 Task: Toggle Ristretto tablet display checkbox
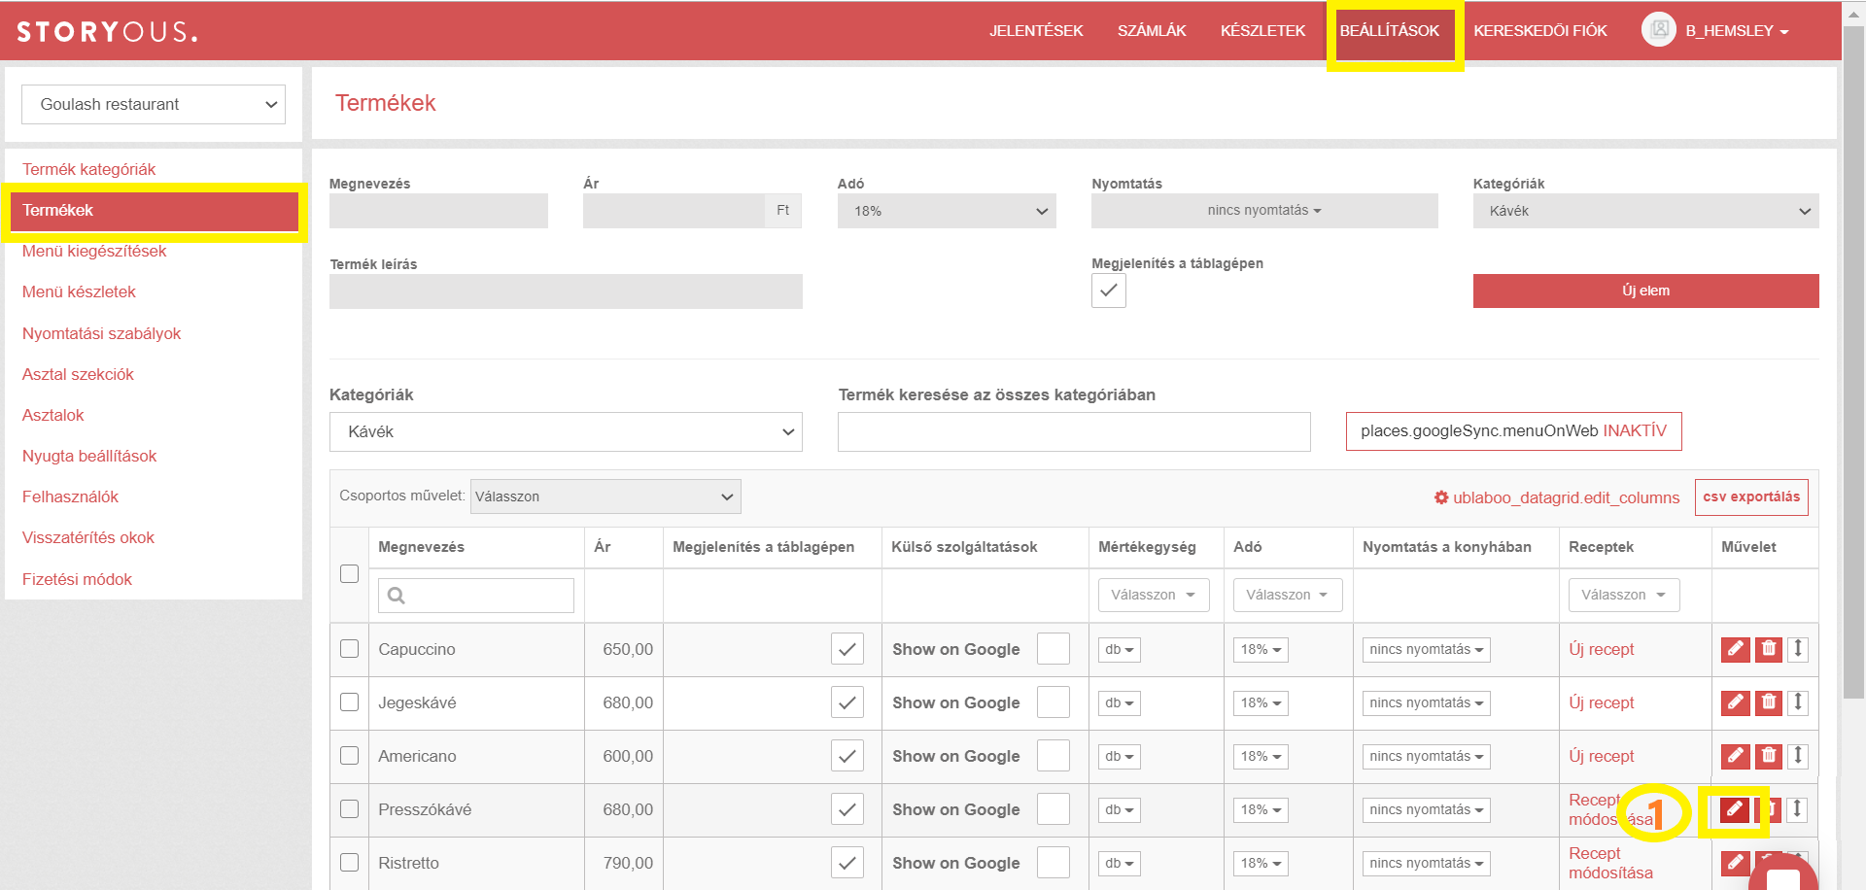[847, 863]
